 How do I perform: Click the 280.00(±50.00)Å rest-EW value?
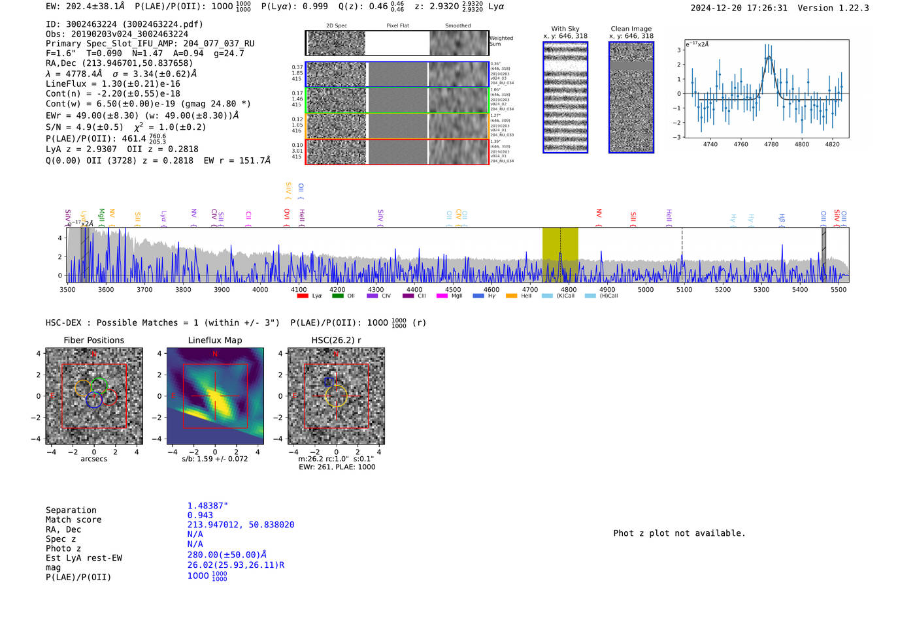(x=227, y=555)
